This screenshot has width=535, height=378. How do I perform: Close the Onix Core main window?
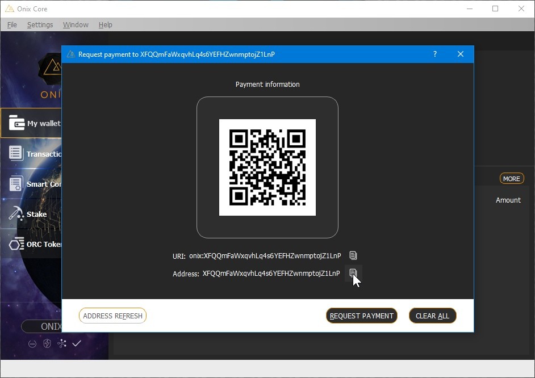click(x=521, y=9)
